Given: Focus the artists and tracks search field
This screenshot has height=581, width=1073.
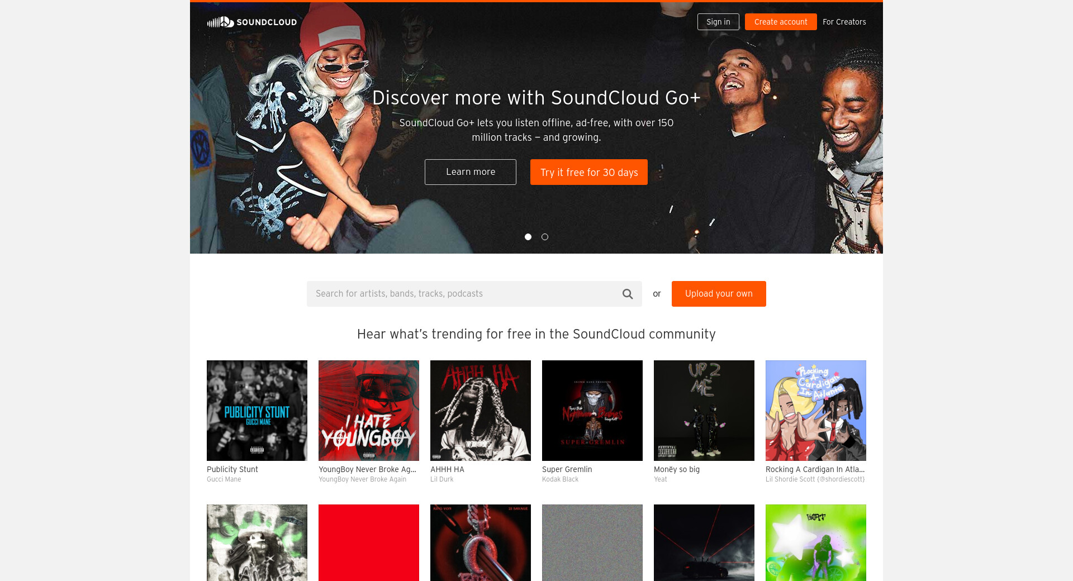Looking at the screenshot, I should tap(464, 294).
